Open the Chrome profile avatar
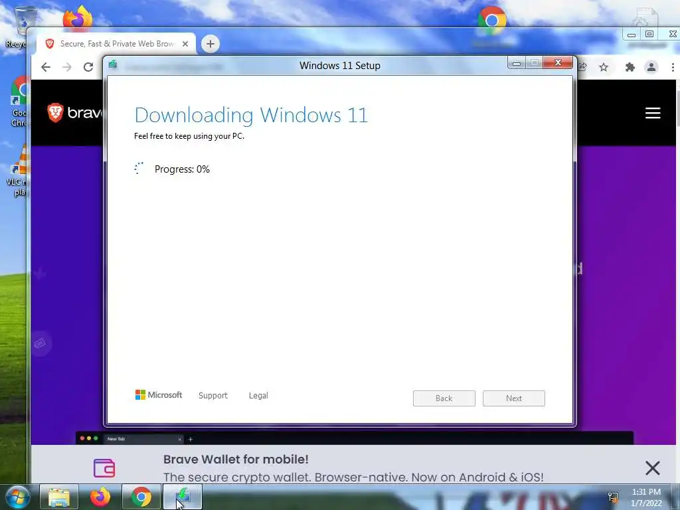Screen dimensions: 680x510 (651, 67)
